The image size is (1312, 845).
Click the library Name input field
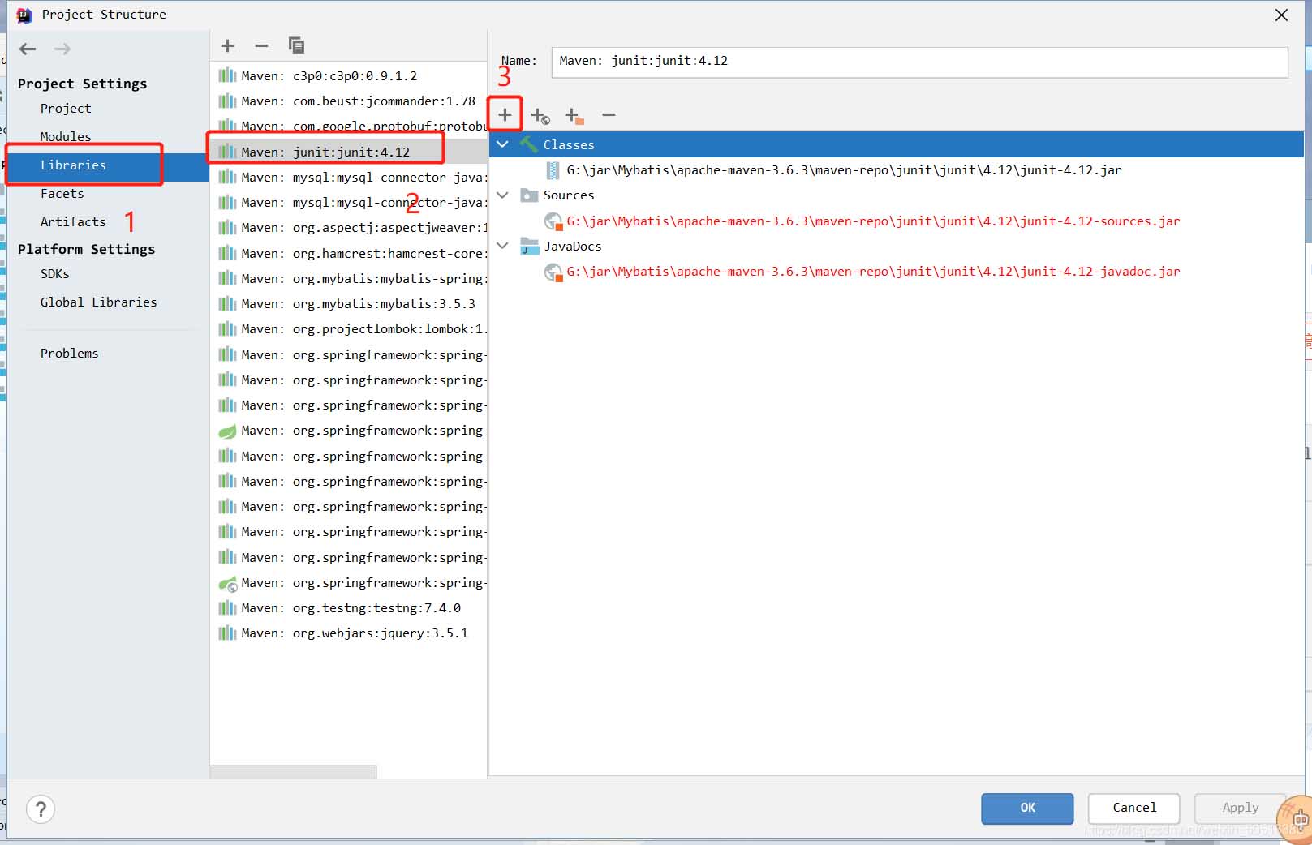click(x=919, y=62)
